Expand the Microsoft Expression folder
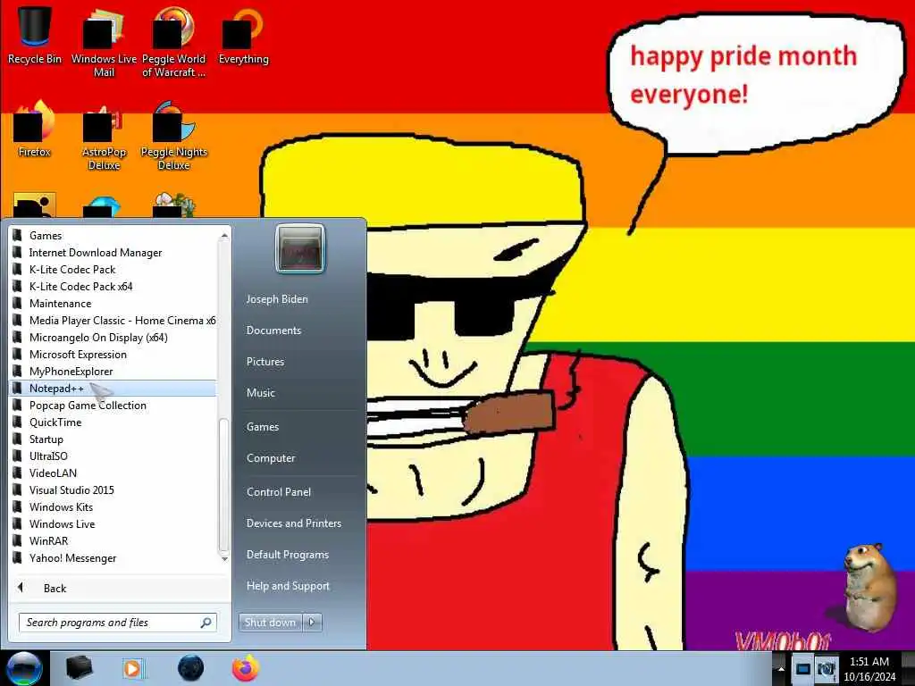This screenshot has width=915, height=686. pos(112,354)
